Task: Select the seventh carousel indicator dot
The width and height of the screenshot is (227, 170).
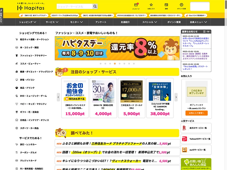Action: (x=129, y=63)
